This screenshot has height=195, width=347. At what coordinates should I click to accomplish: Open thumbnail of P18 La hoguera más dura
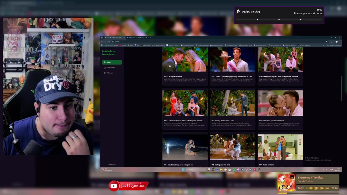coord(233,147)
